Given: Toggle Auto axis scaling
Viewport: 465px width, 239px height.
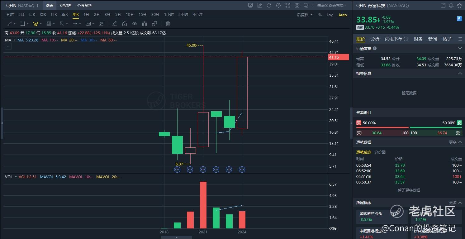Looking at the screenshot, I should [343, 15].
